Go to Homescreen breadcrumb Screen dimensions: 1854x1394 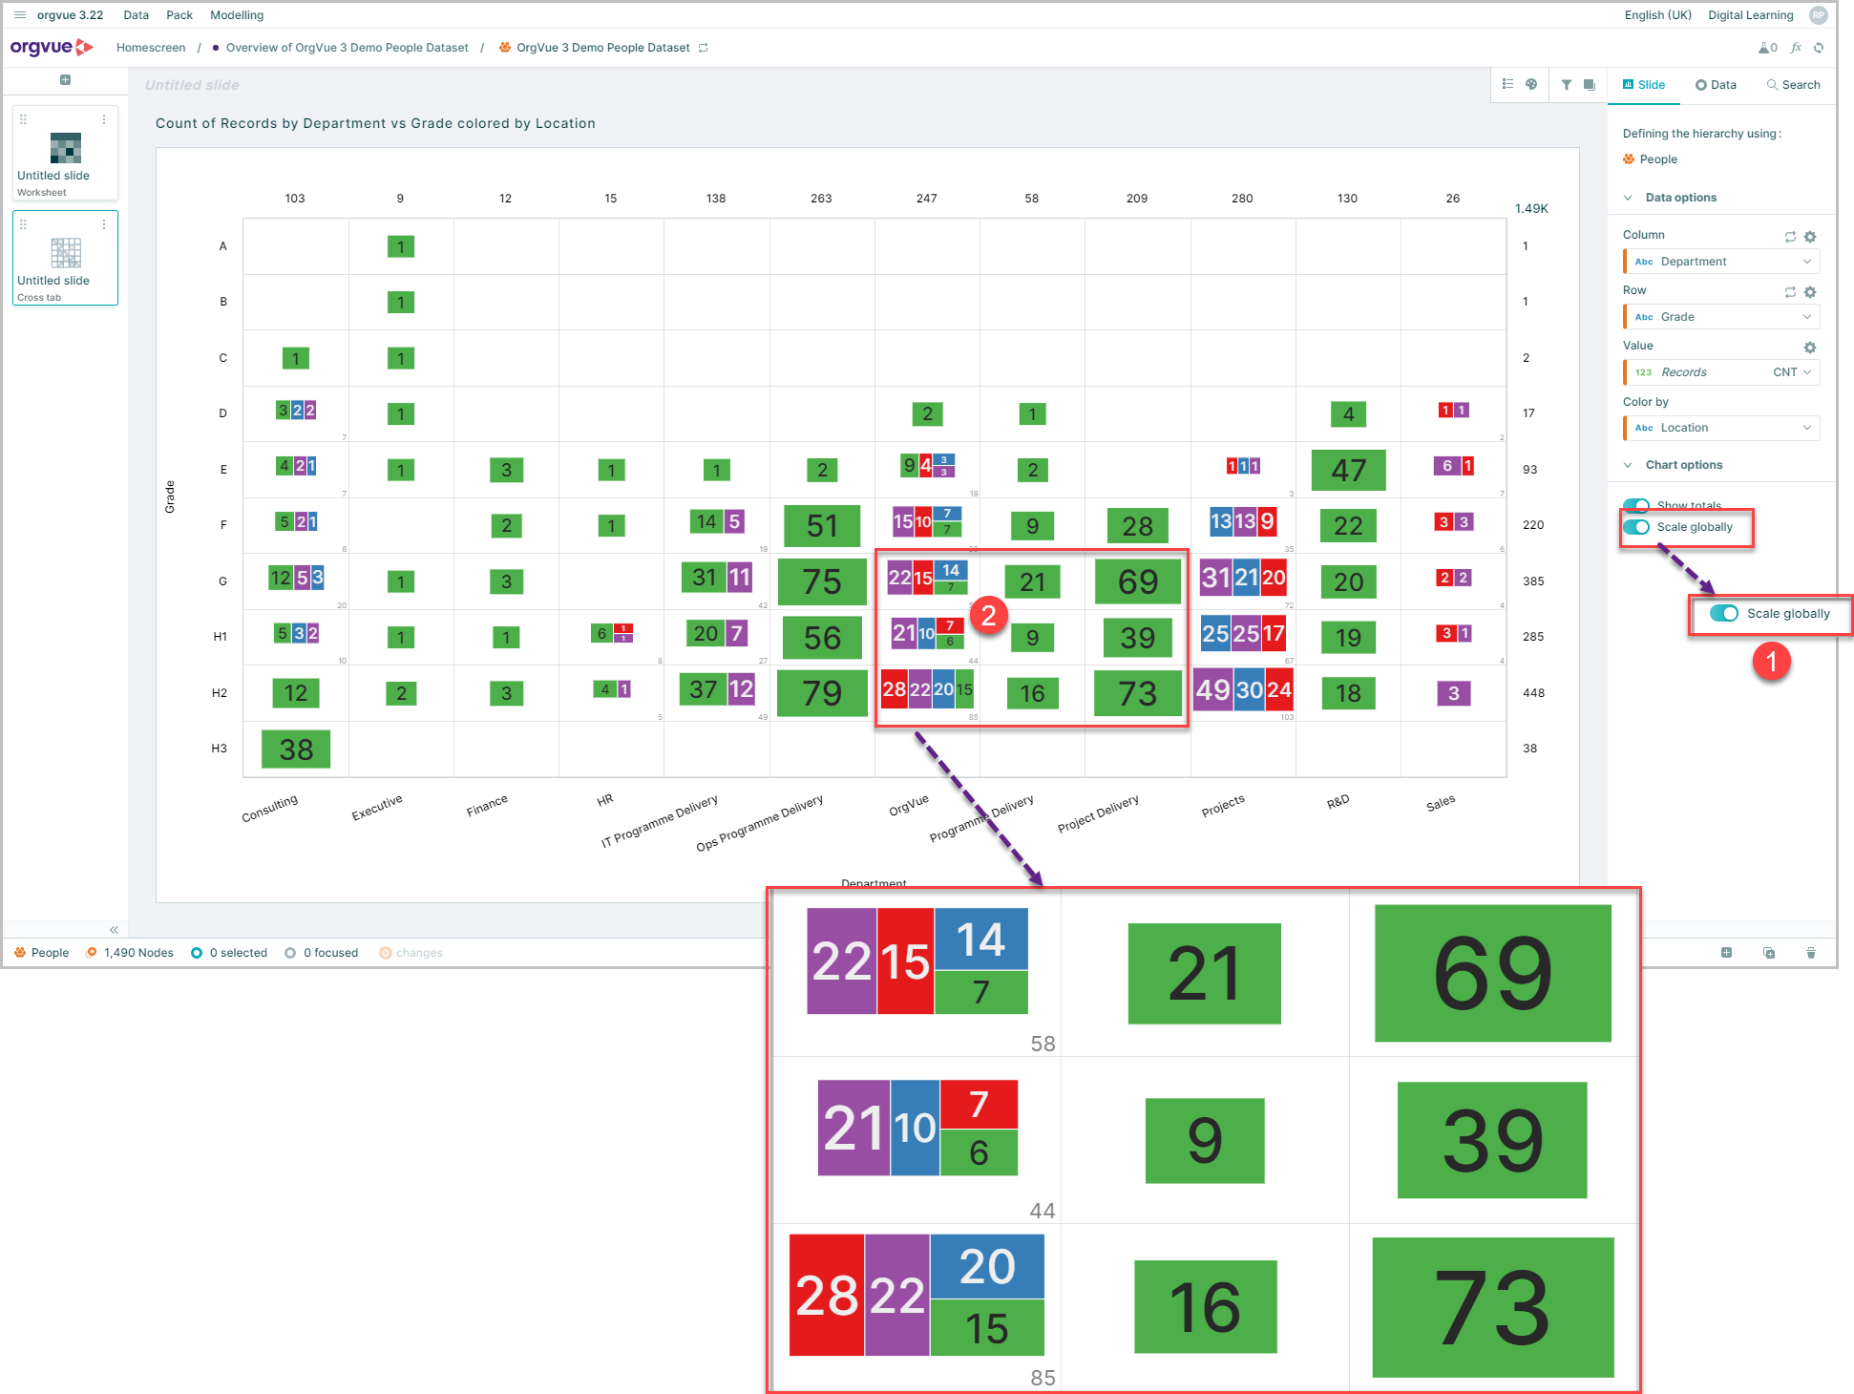click(x=151, y=48)
